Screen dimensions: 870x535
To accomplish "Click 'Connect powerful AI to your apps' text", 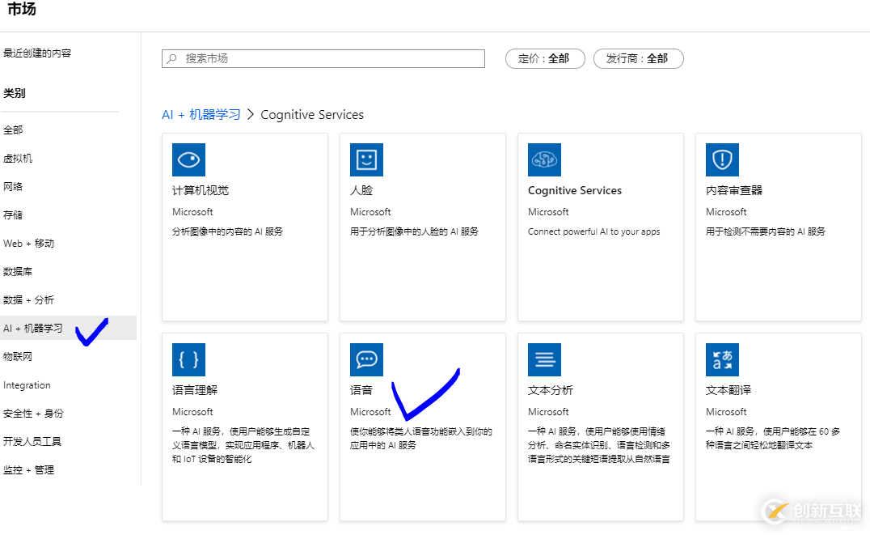I will (593, 231).
